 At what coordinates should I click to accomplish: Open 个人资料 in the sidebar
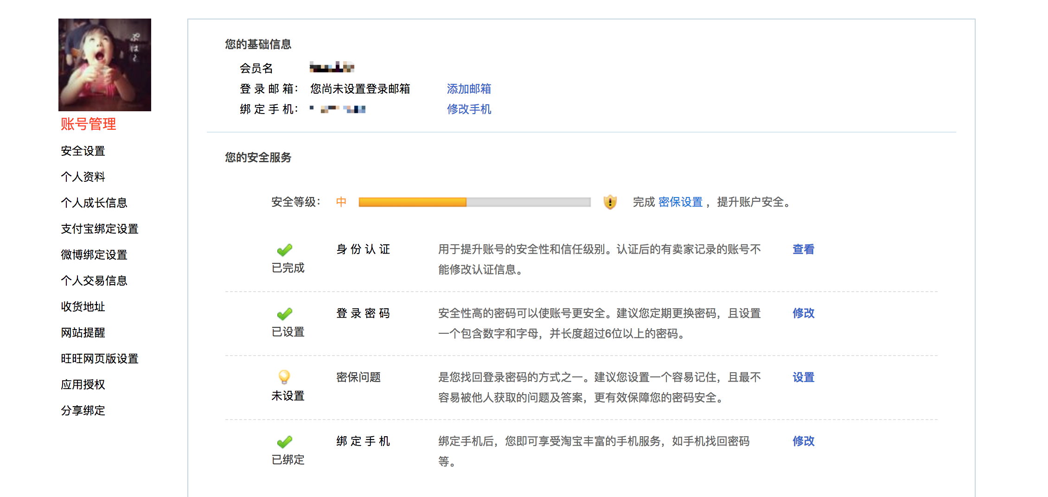pos(83,177)
